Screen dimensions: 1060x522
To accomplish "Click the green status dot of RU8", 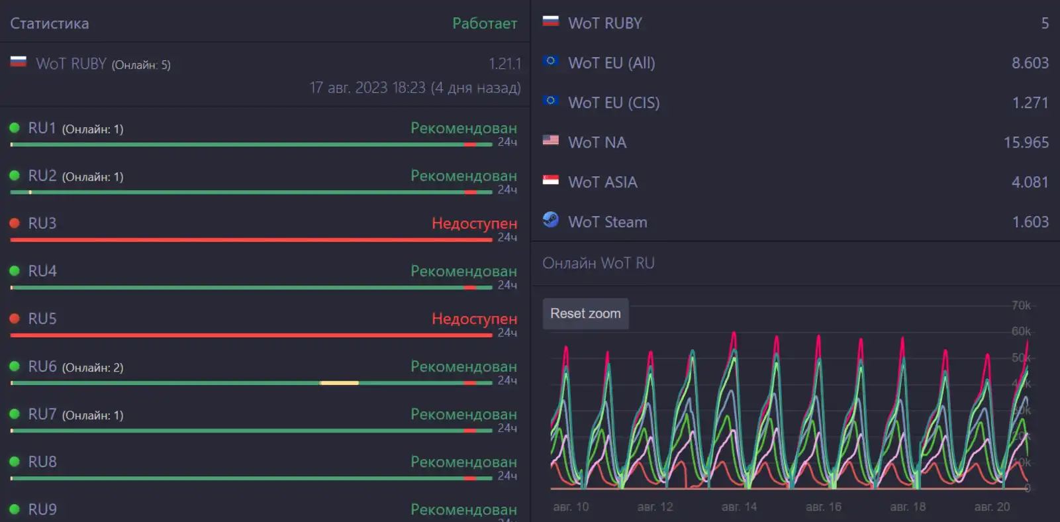I will click(15, 462).
